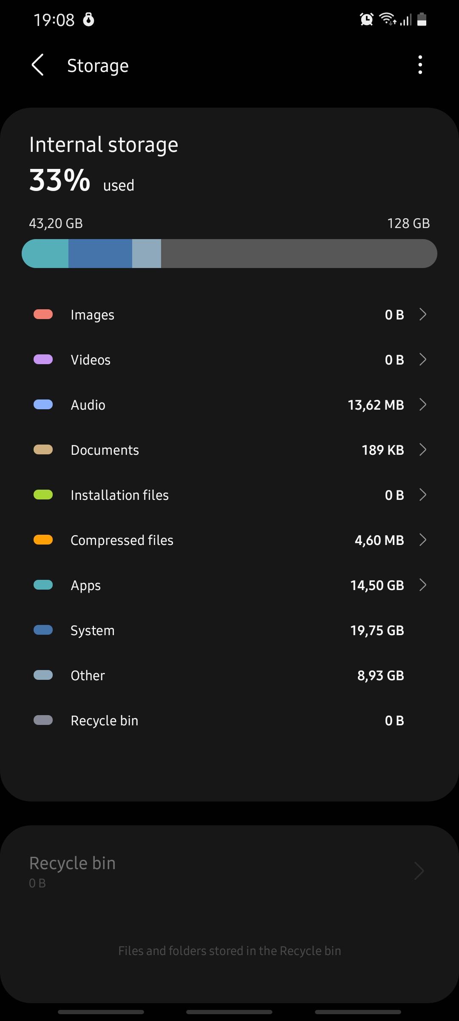459x1021 pixels.
Task: Tap the teal Apps color indicator
Action: point(43,585)
